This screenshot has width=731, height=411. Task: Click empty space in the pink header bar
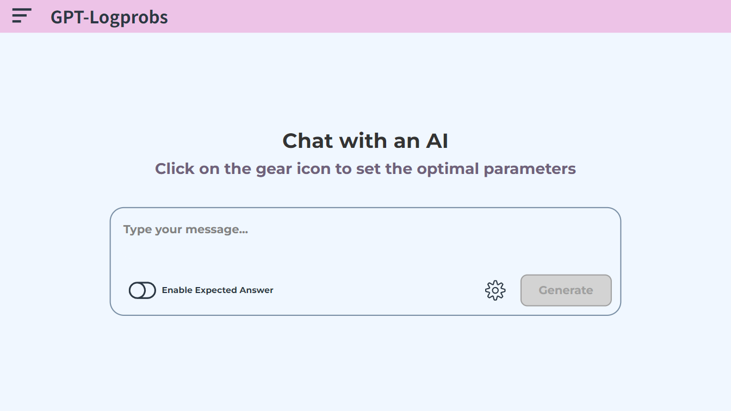(435, 16)
